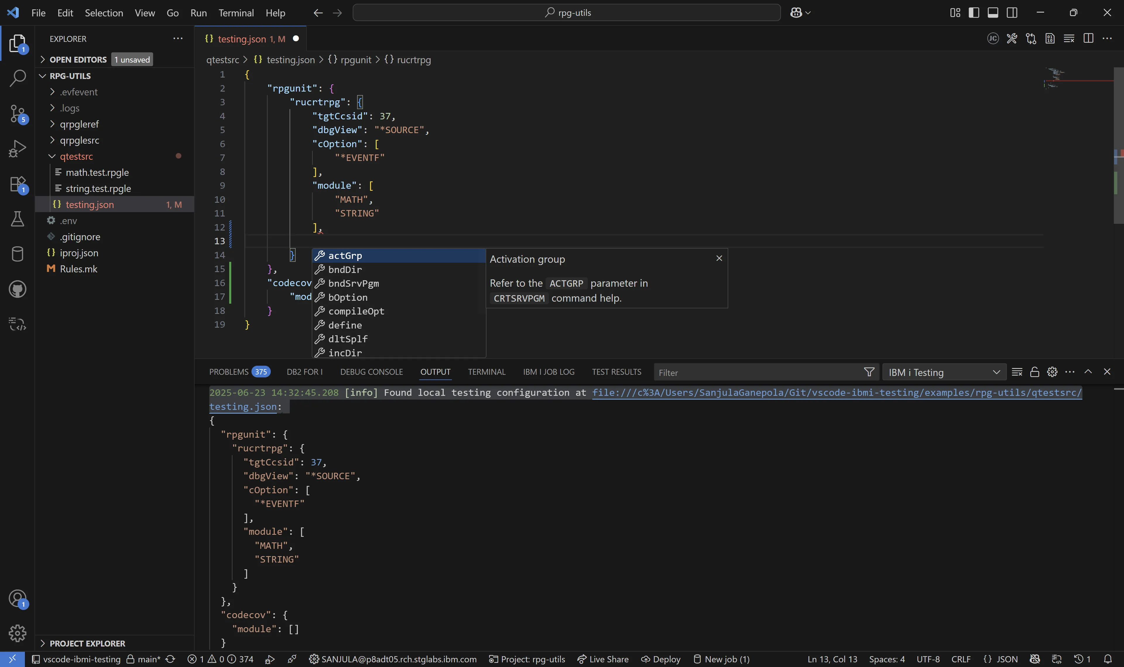Switch to the DB2 FOR I tab
Viewport: 1124px width, 667px height.
(304, 372)
